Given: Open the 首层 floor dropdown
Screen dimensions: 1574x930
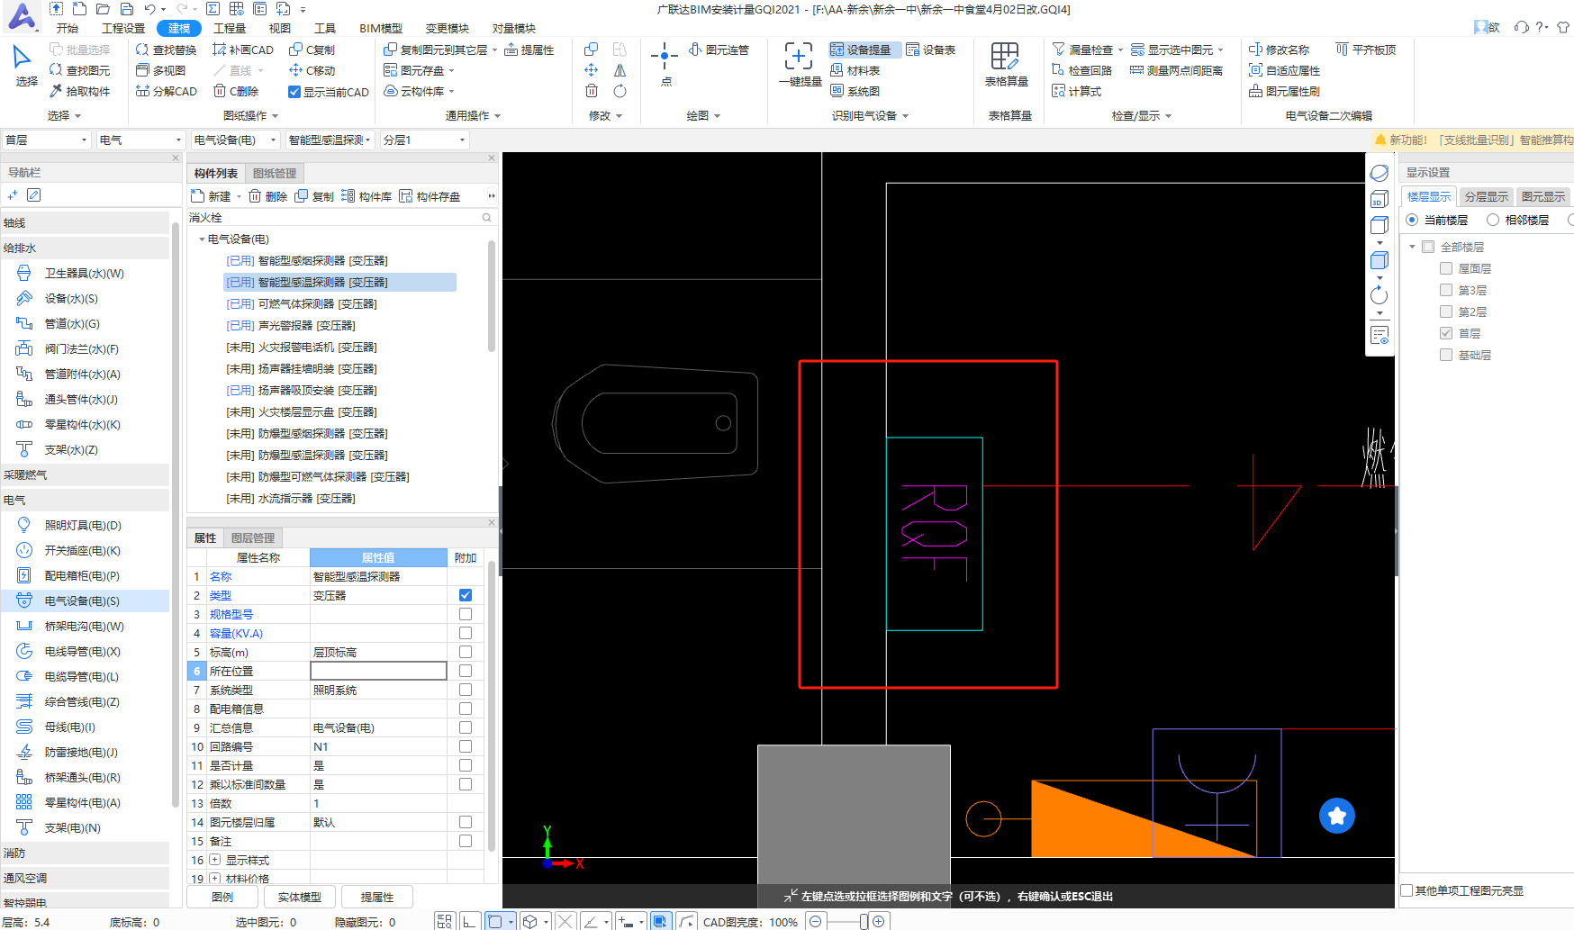Looking at the screenshot, I should point(47,140).
